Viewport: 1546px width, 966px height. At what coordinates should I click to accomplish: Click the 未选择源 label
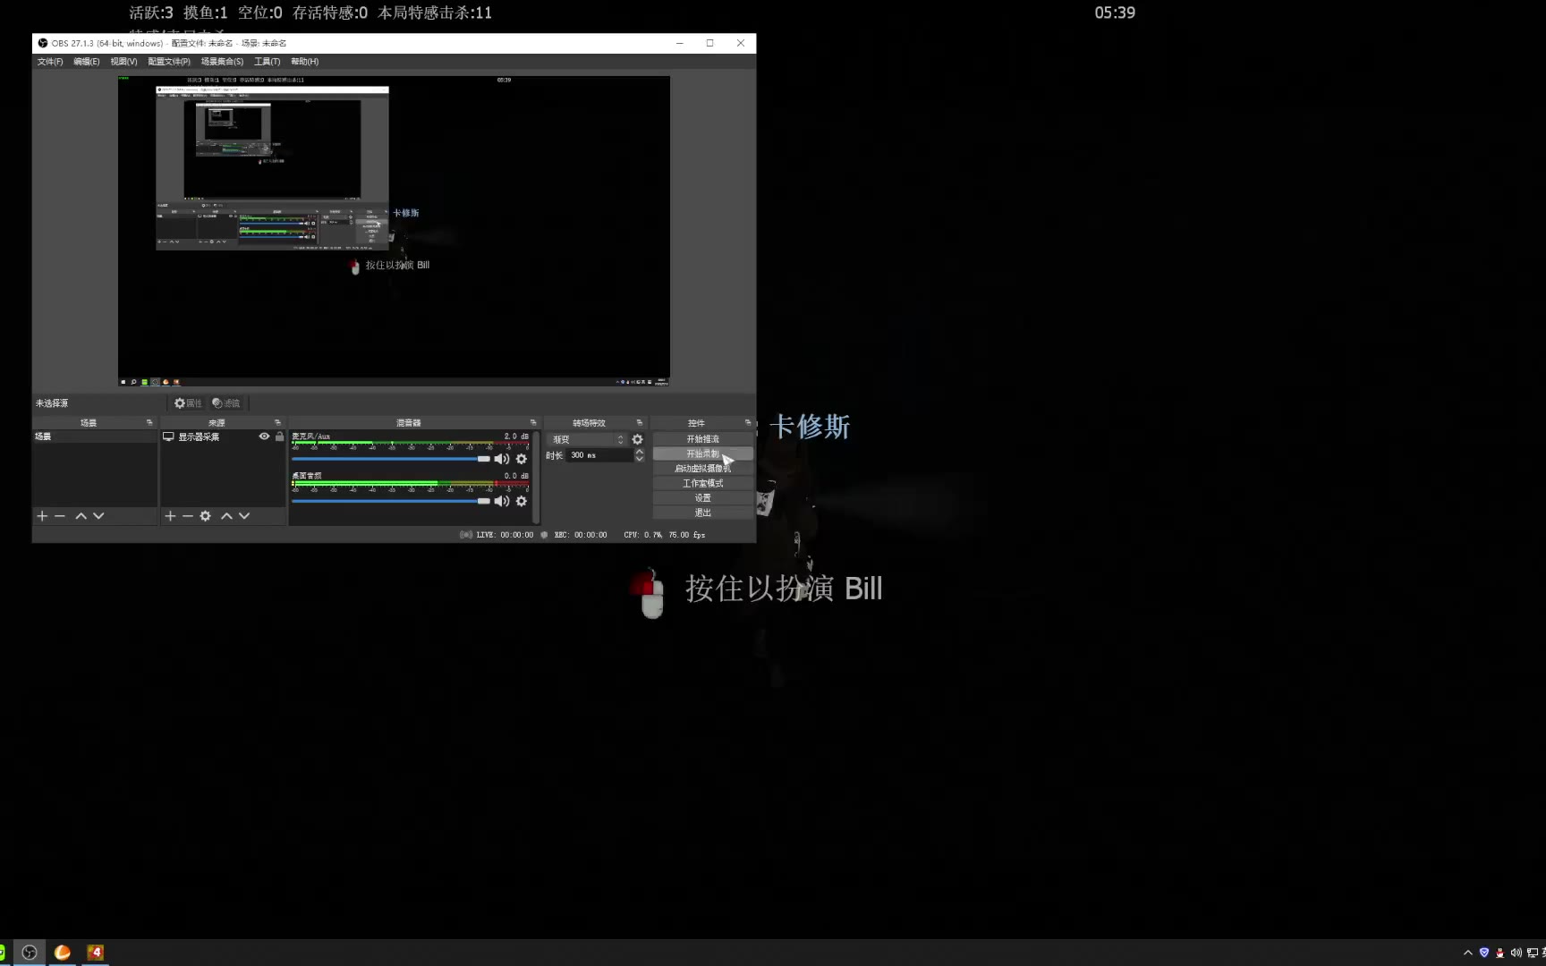pyautogui.click(x=52, y=403)
